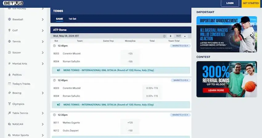Select the under 22½ -115 total

tap(152, 96)
